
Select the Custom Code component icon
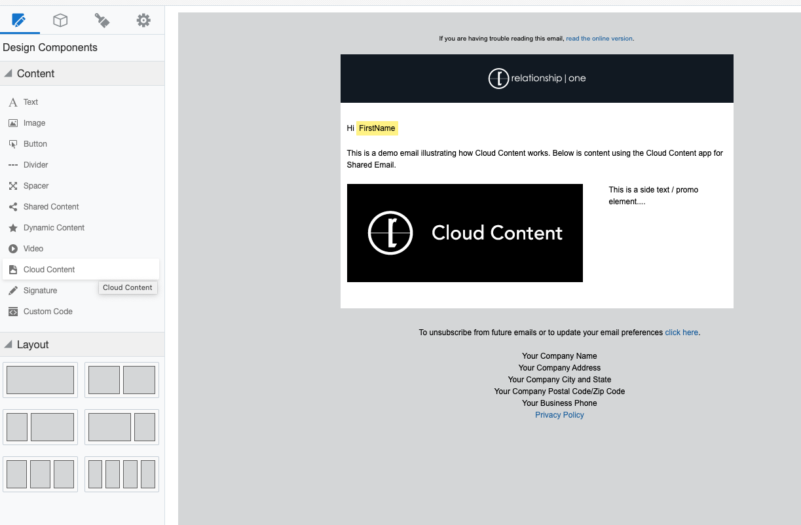(x=13, y=312)
